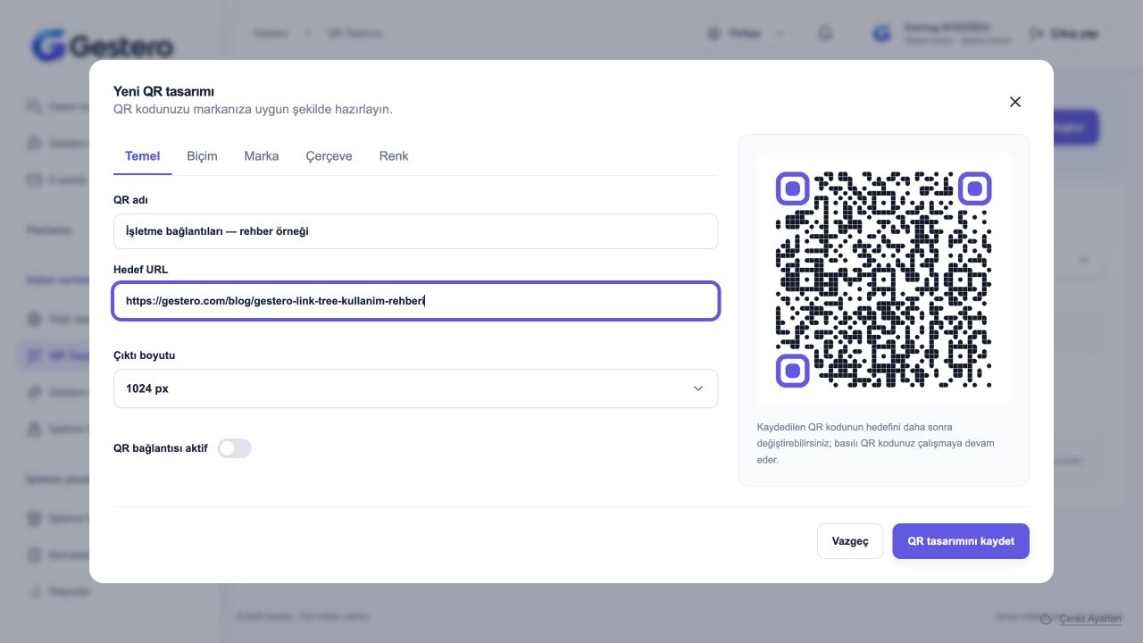This screenshot has width=1143, height=643.
Task: Expand the Çıktı boyutu dropdown
Action: [x=416, y=388]
